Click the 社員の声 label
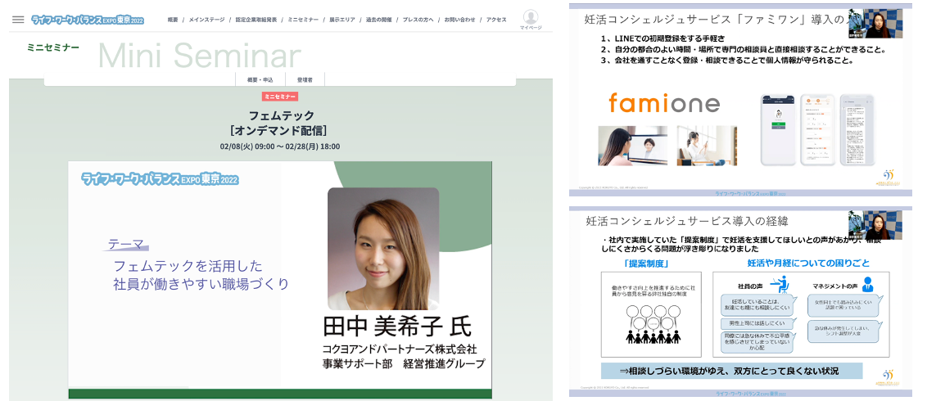 click(x=749, y=286)
